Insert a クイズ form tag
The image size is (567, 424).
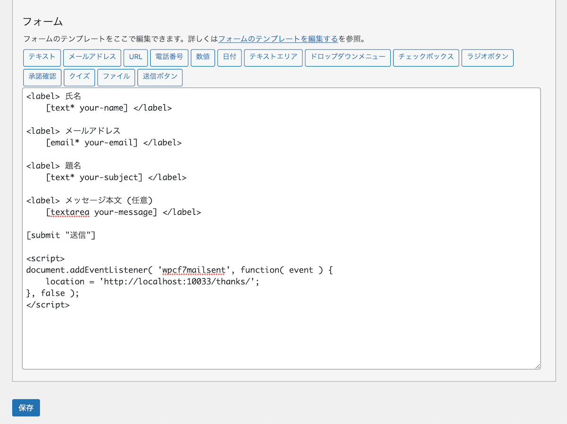pos(79,77)
